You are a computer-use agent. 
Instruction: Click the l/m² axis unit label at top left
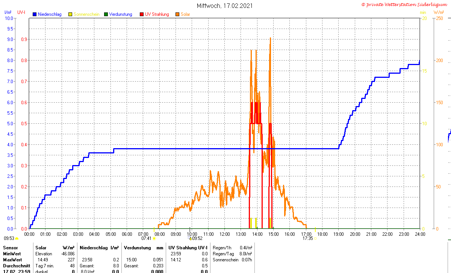[8, 12]
